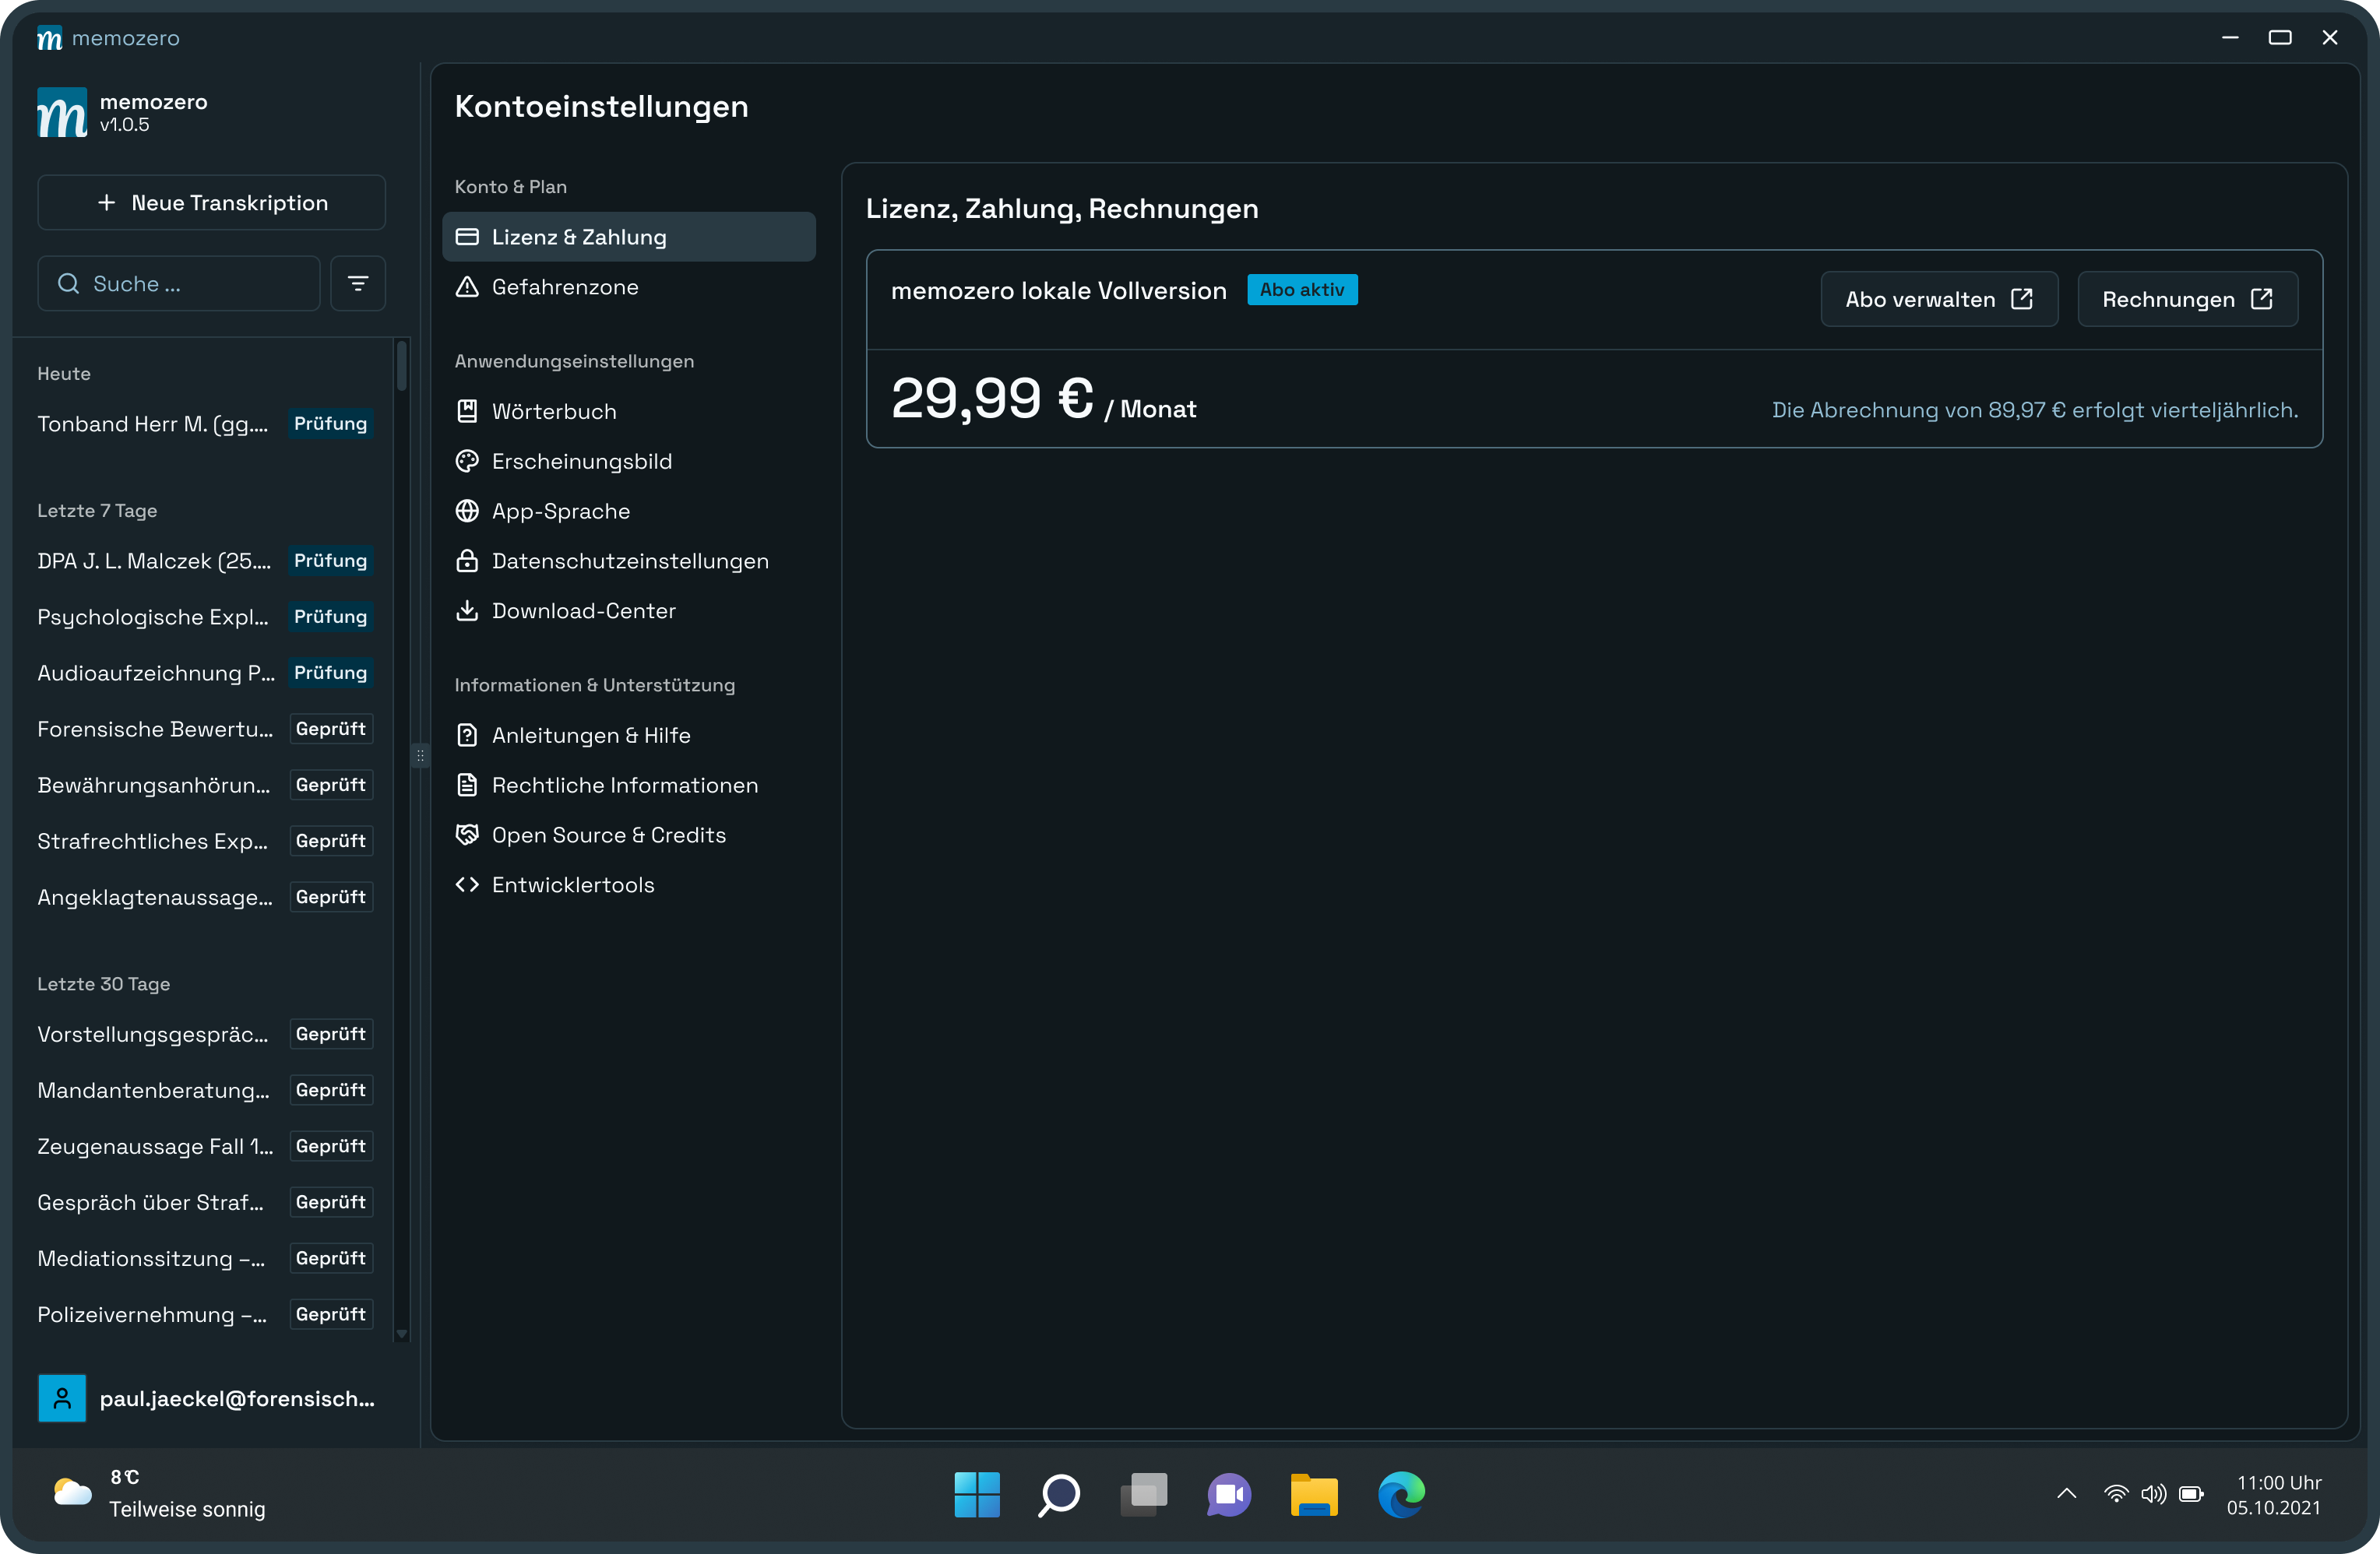This screenshot has height=1554, width=2380.
Task: Select the Lizenz & Zahlung settings entry
Action: click(x=579, y=236)
